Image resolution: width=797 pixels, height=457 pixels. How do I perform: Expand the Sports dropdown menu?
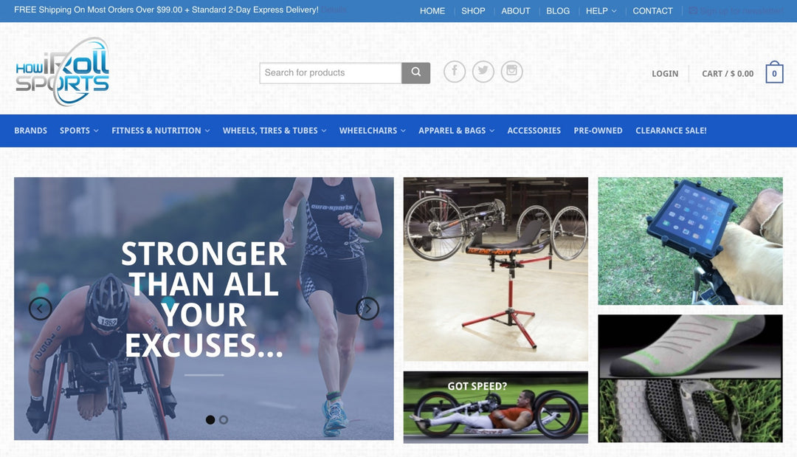79,131
